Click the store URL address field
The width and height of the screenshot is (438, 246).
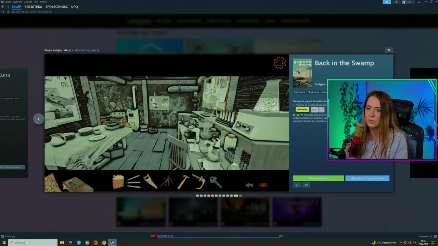click(31, 12)
